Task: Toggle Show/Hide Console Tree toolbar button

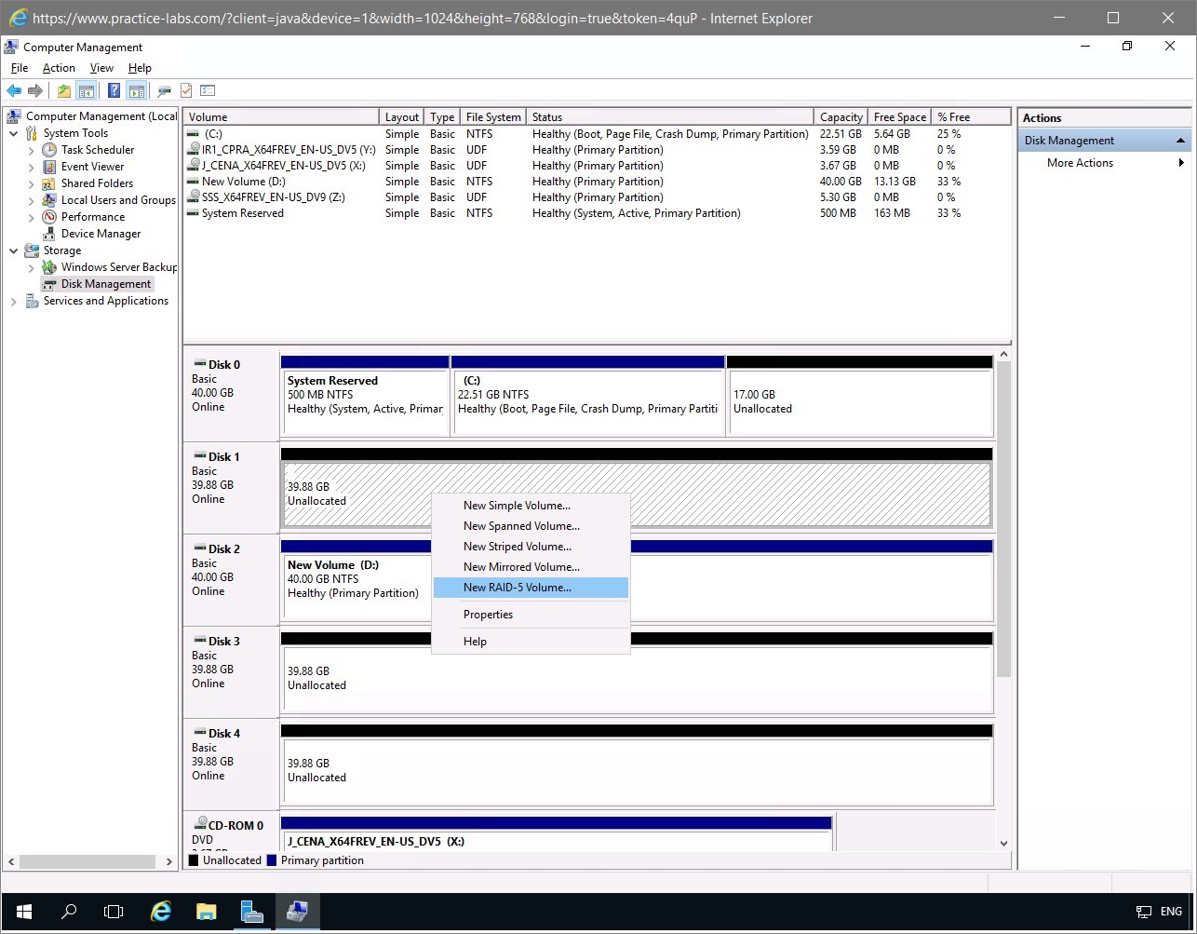Action: click(x=86, y=90)
